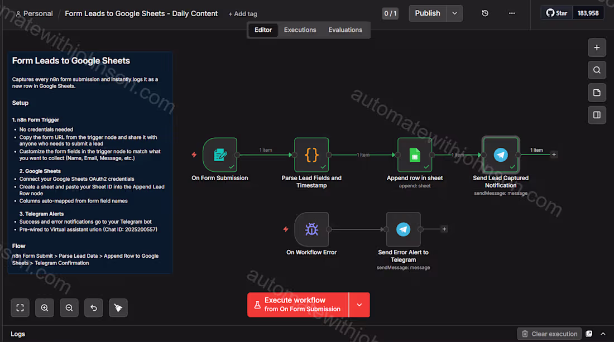Open the Append row in sheet node

pyautogui.click(x=415, y=155)
